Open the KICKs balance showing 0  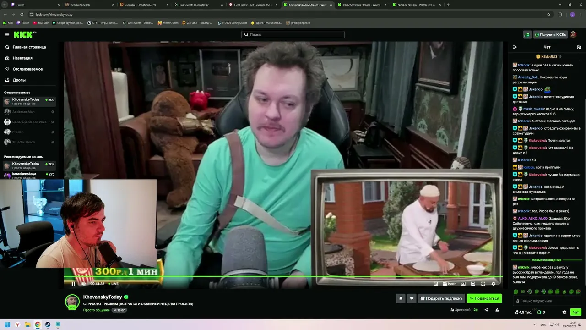(x=541, y=312)
